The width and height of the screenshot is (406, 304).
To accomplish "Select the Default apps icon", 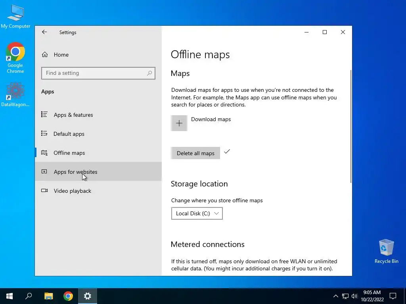I will (44, 134).
